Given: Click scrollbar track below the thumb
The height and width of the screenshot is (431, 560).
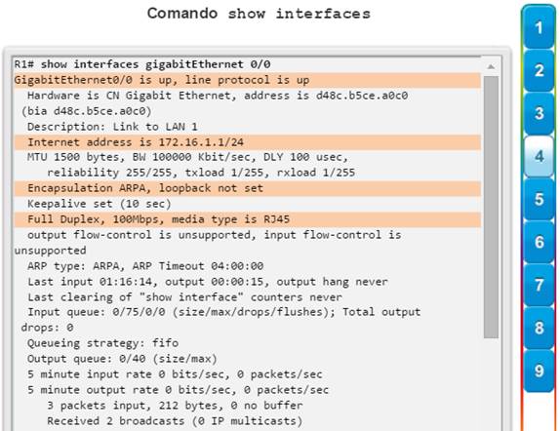Looking at the screenshot, I should coord(491,384).
